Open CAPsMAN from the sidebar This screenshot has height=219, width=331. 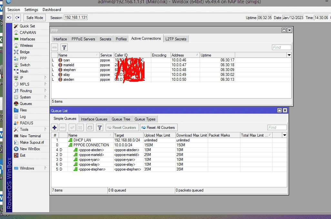click(x=28, y=33)
